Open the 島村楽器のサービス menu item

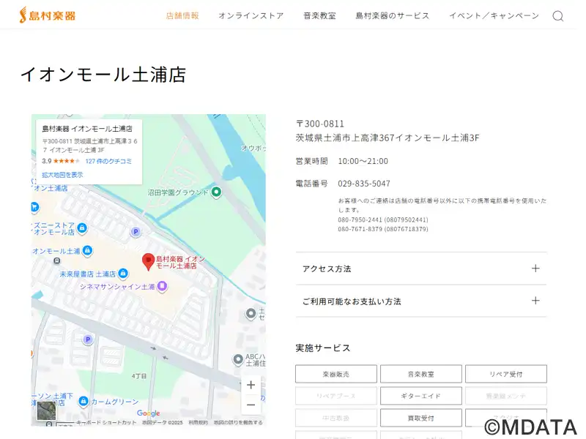(393, 15)
